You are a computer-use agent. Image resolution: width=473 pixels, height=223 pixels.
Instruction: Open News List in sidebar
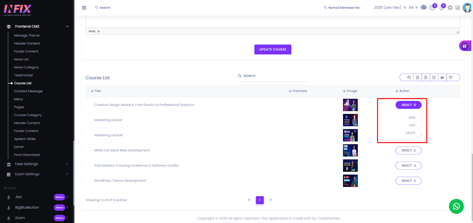pyautogui.click(x=21, y=60)
